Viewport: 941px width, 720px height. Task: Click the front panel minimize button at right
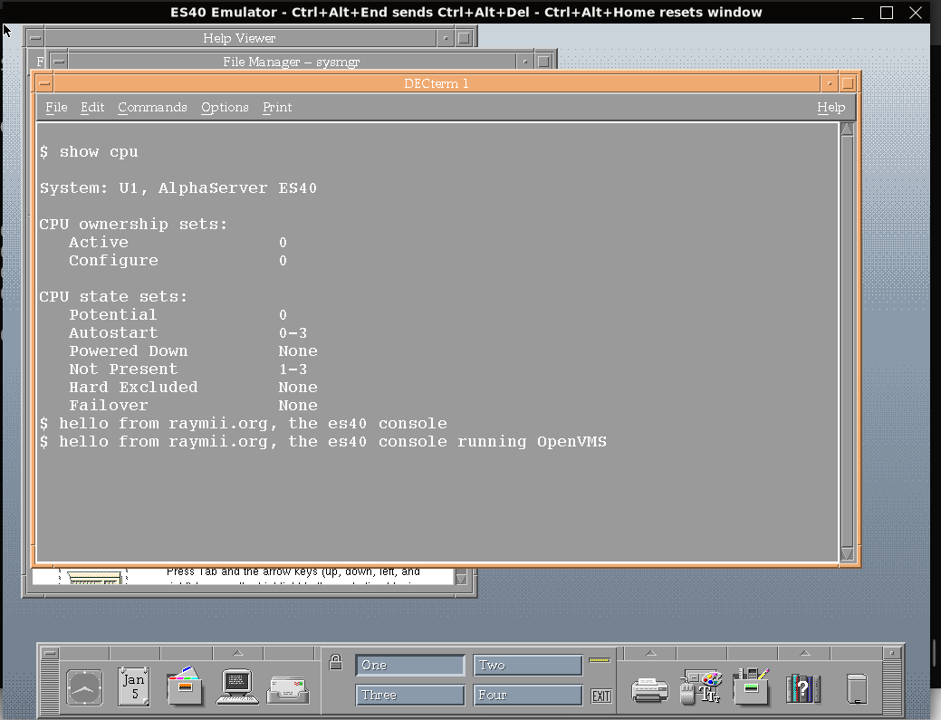[892, 653]
